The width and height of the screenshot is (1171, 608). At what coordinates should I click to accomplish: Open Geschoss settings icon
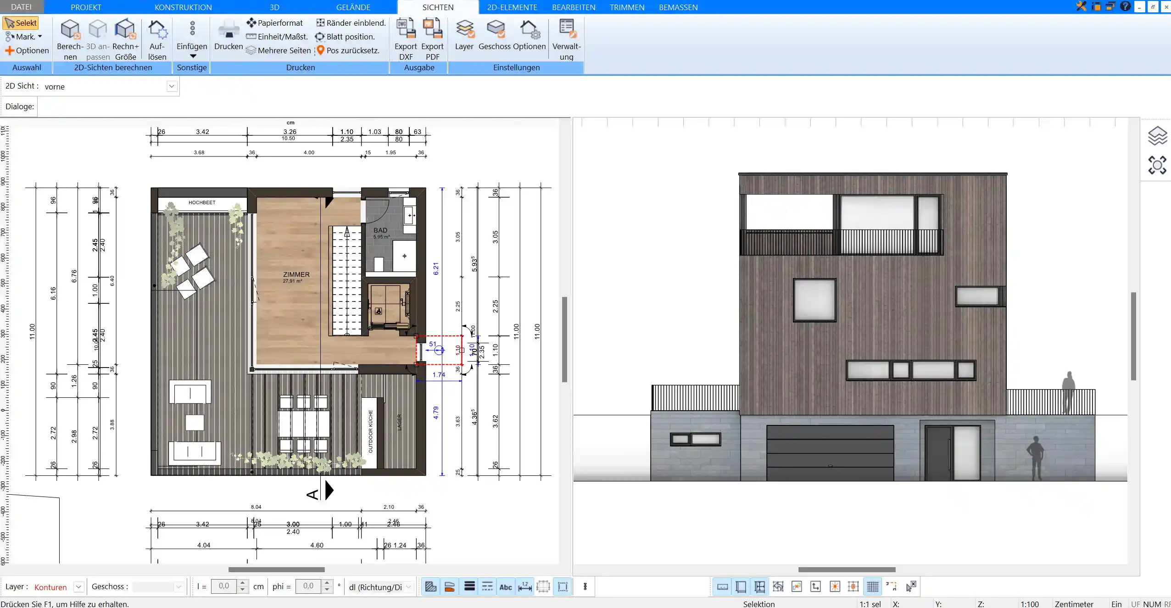tap(495, 29)
